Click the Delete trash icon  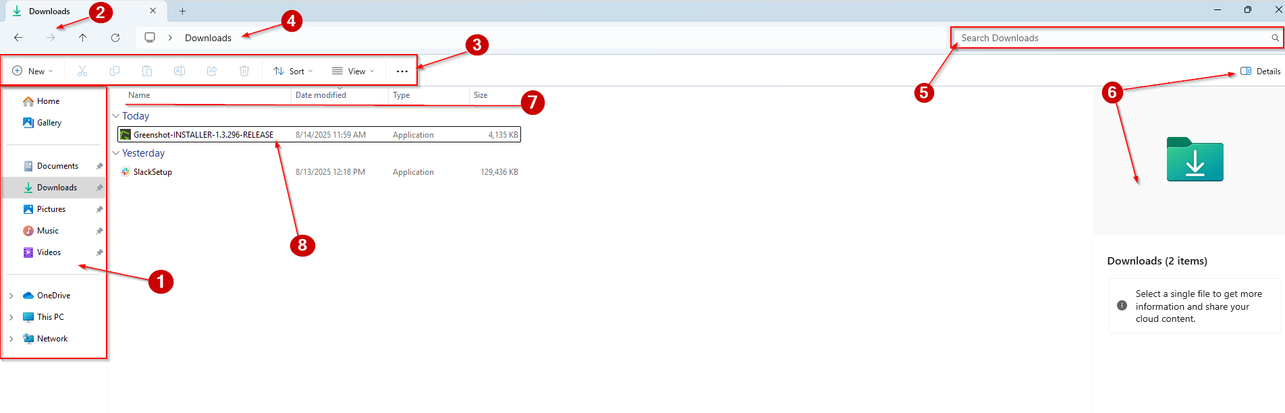244,71
